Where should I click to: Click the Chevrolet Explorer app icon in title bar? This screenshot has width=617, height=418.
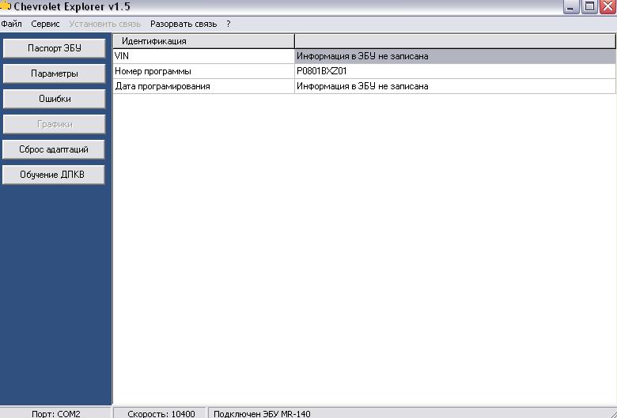click(x=6, y=7)
